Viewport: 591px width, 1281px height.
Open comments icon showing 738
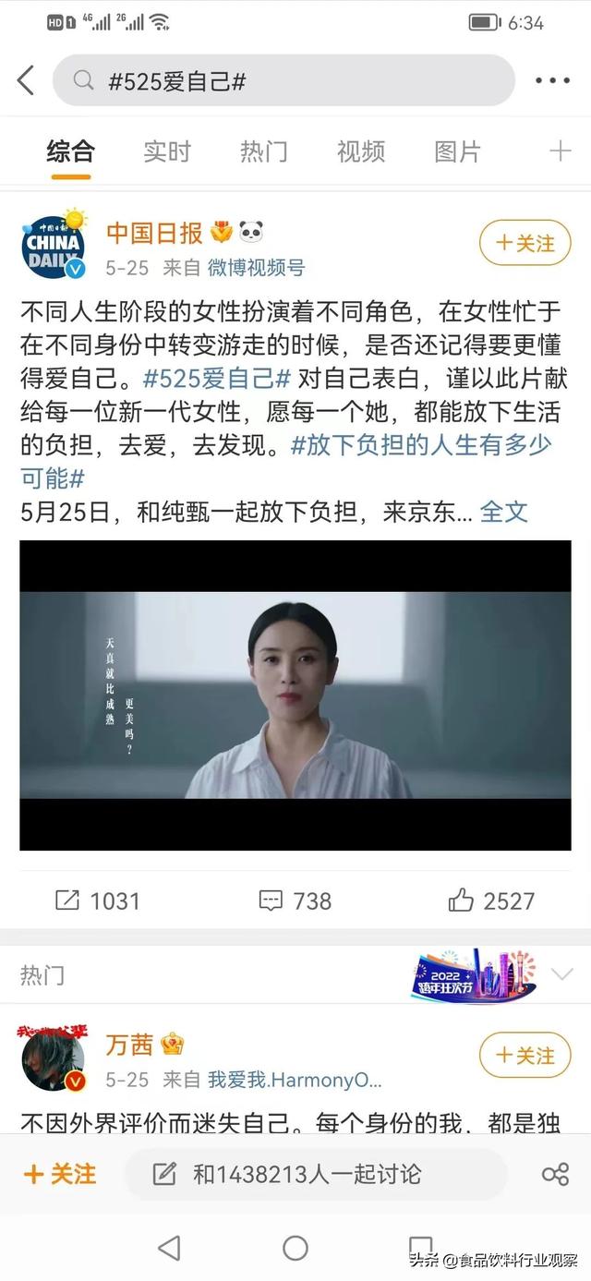(x=271, y=900)
